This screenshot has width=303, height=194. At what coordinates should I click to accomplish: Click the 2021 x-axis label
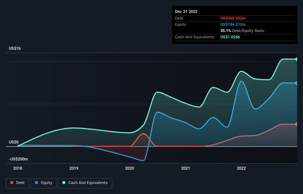click(186, 168)
